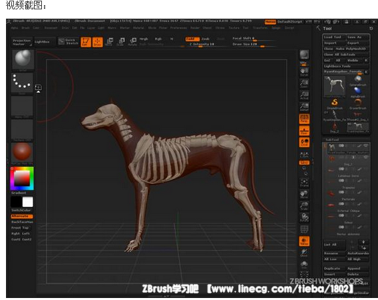Toggle Zsub sculpt mode
This screenshot has width=378, height=300.
point(206,39)
